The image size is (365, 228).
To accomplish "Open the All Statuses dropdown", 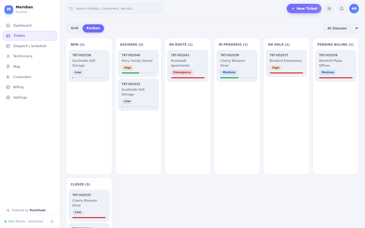I will [341, 28].
